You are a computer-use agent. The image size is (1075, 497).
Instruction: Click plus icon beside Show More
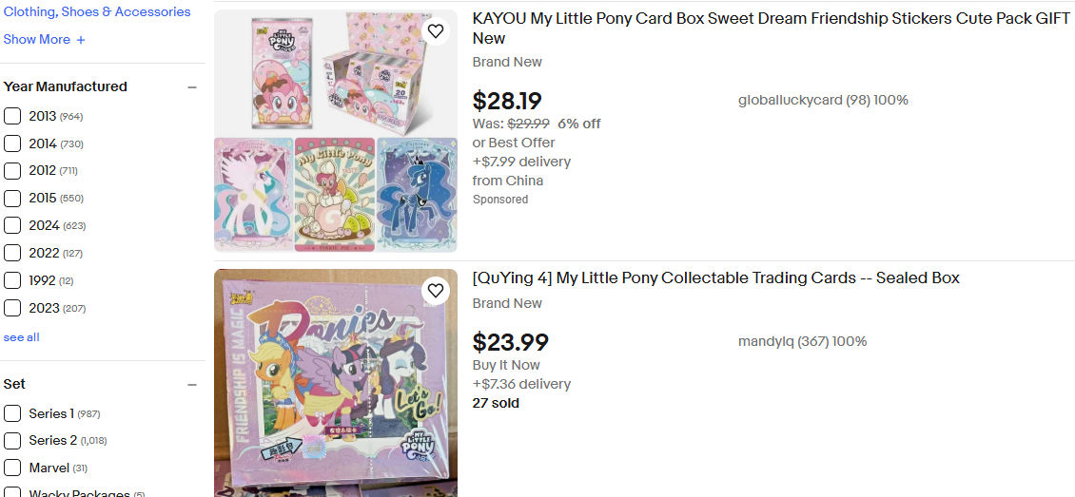point(81,40)
